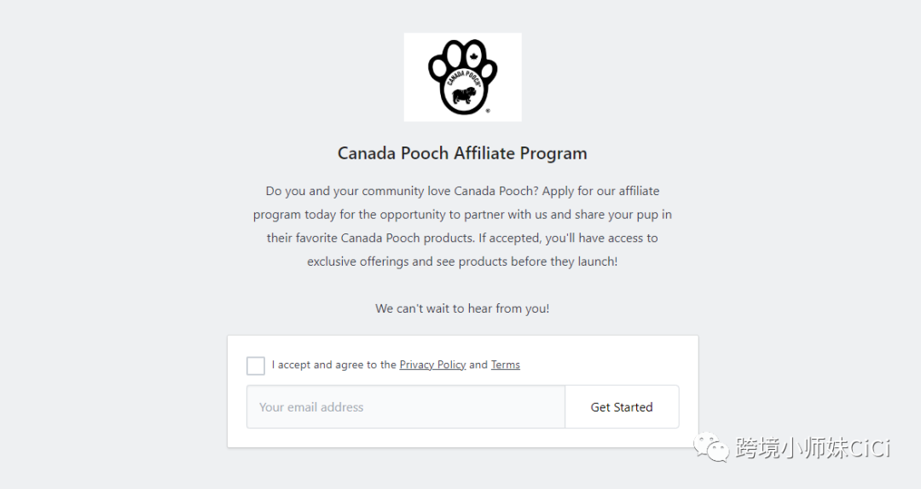Click the 'I accept and agree to the' label
921x489 pixels.
pos(333,365)
